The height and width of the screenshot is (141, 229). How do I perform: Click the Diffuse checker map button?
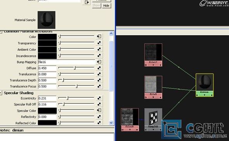[99, 68]
